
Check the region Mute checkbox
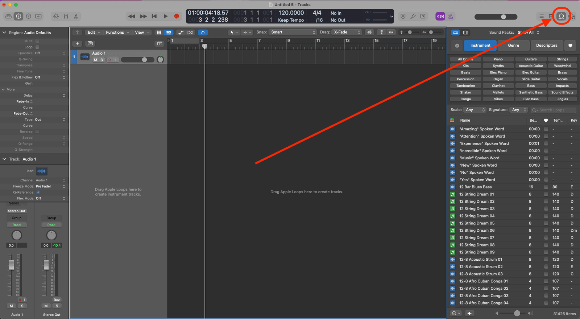pyautogui.click(x=37, y=41)
